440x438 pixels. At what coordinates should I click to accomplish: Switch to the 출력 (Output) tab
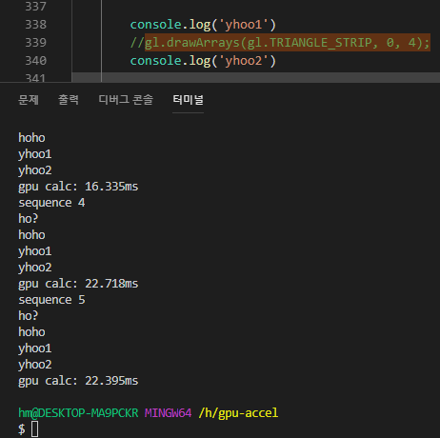click(x=69, y=100)
